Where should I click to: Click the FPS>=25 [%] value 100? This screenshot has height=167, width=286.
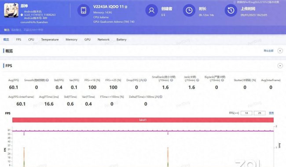(113, 87)
